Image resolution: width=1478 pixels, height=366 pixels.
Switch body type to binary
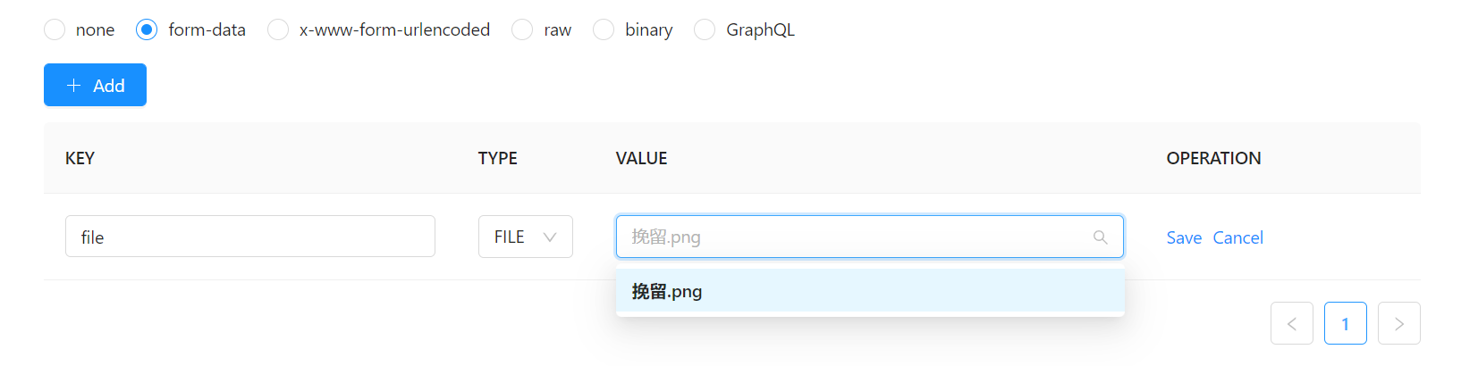604,30
